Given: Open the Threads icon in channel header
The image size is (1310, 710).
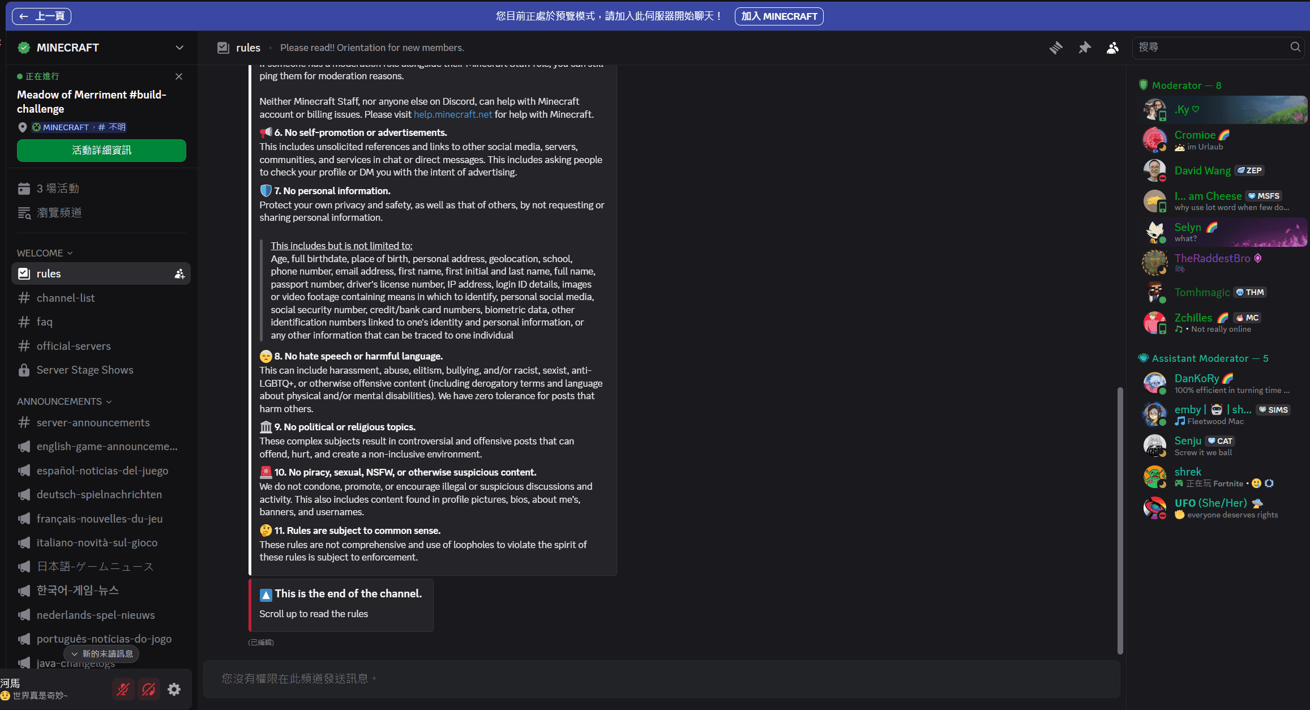Looking at the screenshot, I should 1056,48.
